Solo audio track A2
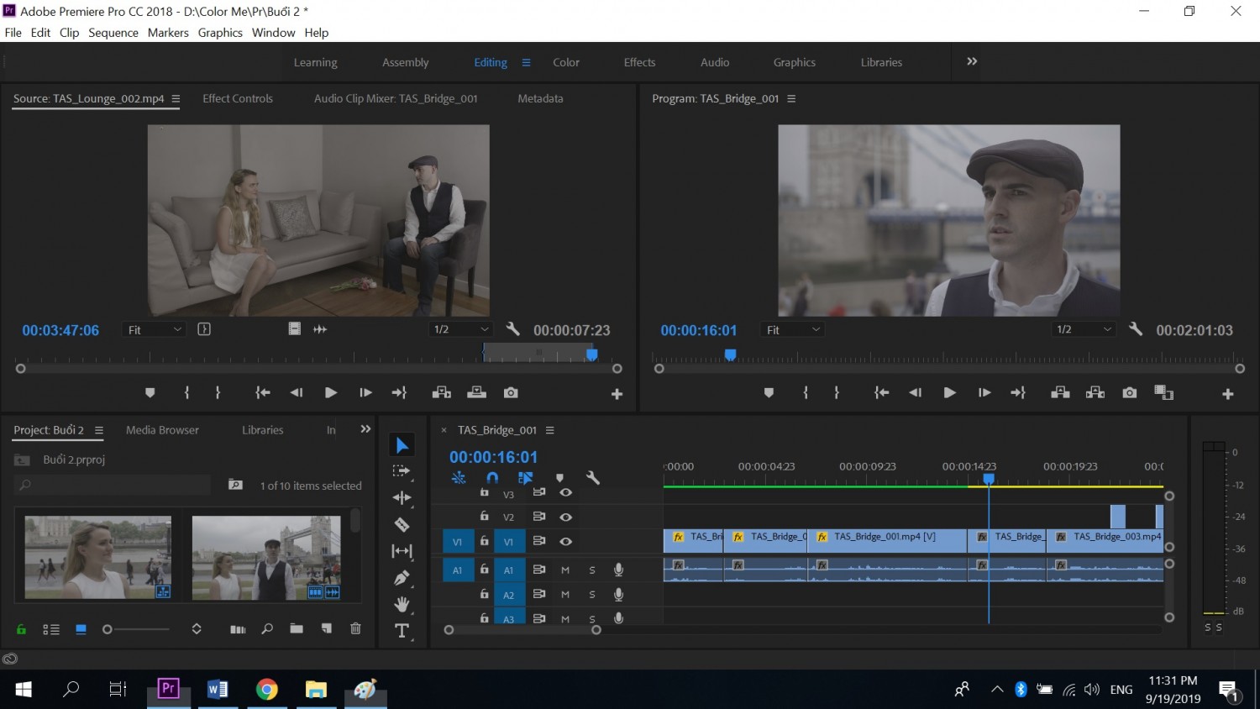 pyautogui.click(x=592, y=595)
